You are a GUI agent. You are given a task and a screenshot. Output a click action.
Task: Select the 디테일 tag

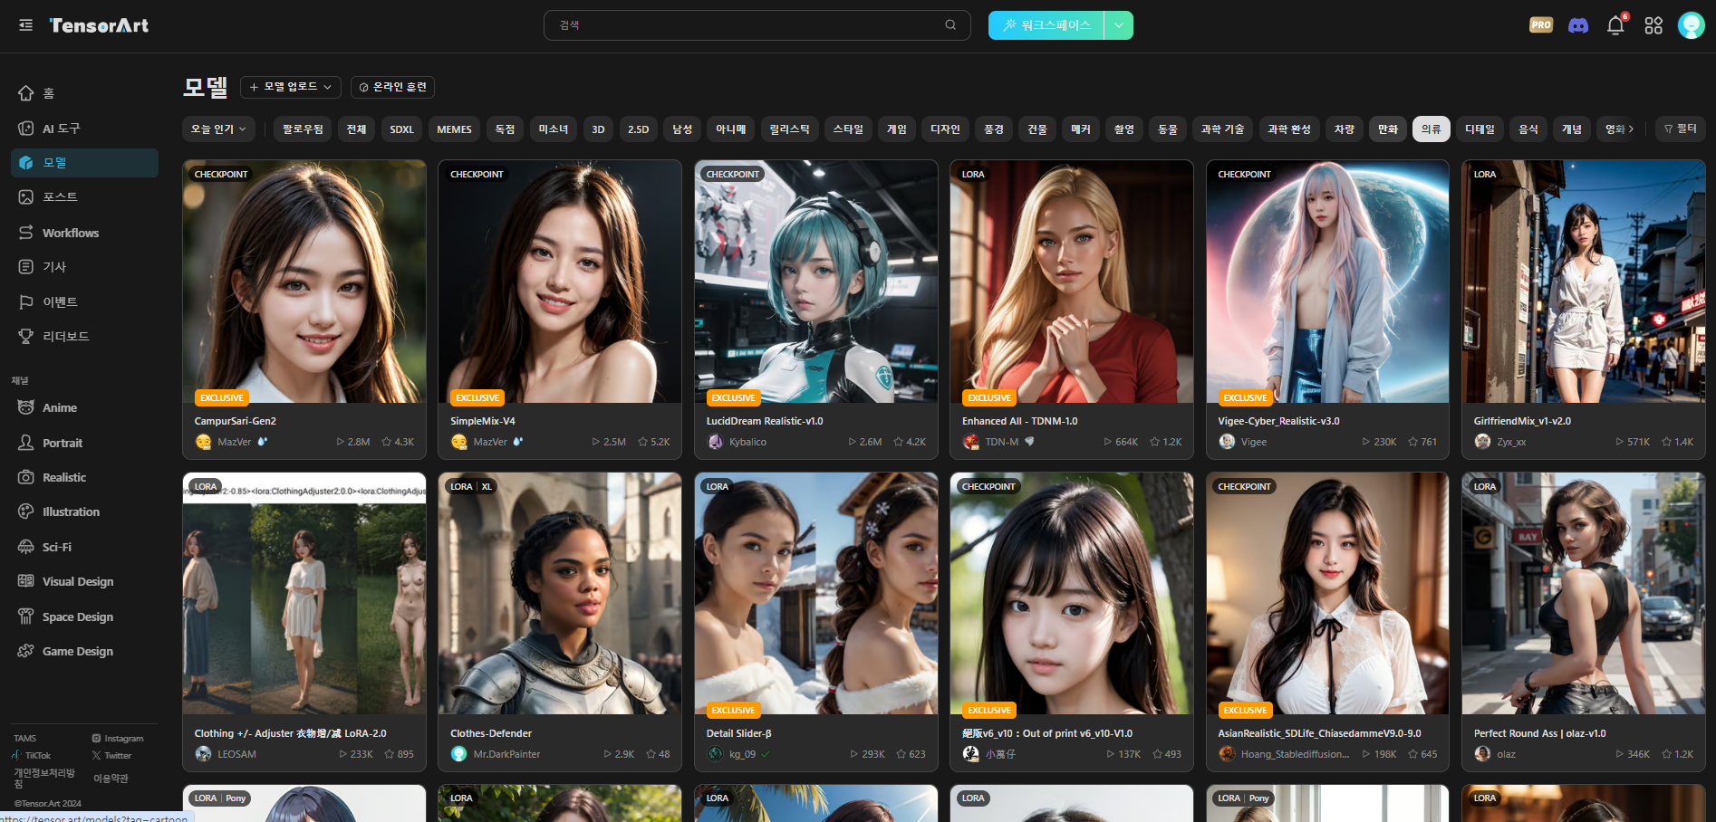[1480, 129]
